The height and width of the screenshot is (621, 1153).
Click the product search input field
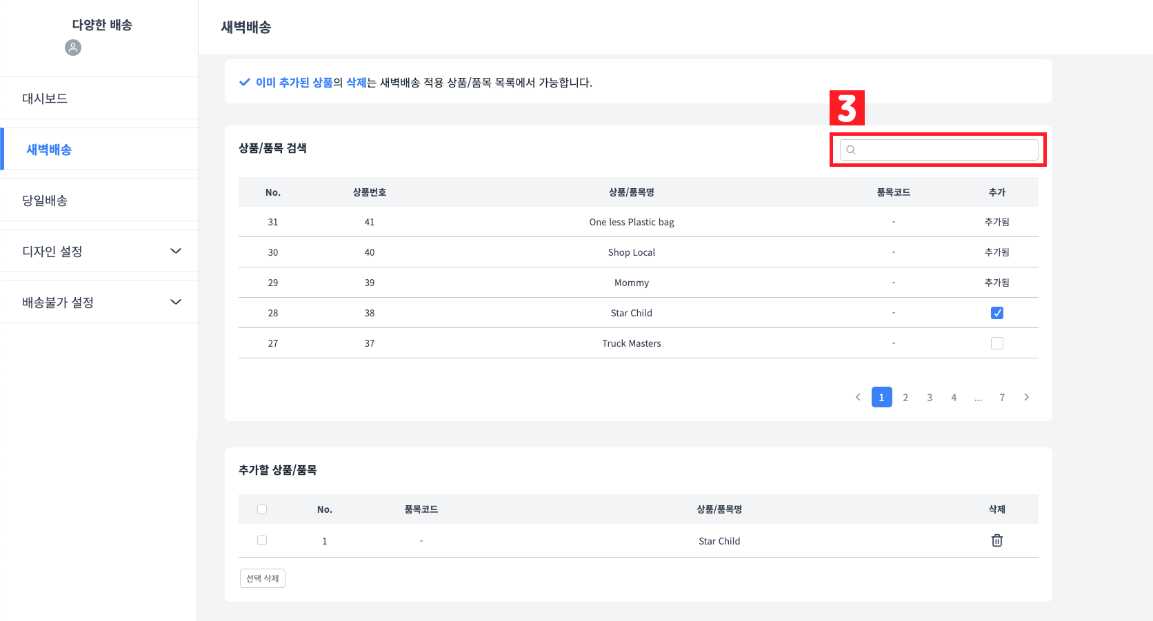(x=945, y=150)
